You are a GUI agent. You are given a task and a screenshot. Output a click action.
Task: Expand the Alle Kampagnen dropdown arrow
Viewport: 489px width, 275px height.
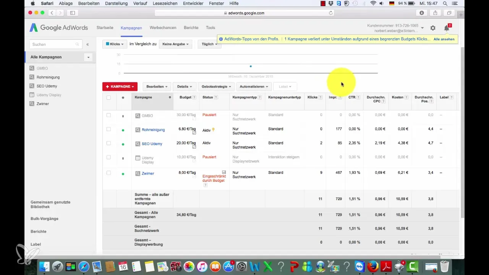point(88,57)
